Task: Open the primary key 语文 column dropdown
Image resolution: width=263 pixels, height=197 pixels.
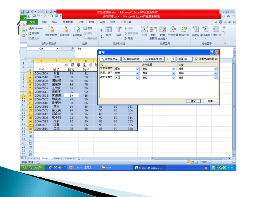Action: [138, 69]
